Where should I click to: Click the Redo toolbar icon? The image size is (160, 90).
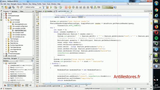pyautogui.click(x=21, y=7)
